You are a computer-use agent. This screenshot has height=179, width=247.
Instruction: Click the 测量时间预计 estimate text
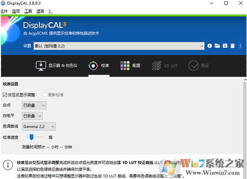click(47, 147)
